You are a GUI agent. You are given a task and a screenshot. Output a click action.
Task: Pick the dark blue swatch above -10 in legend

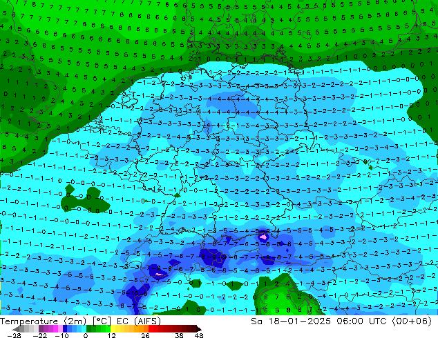point(65,329)
